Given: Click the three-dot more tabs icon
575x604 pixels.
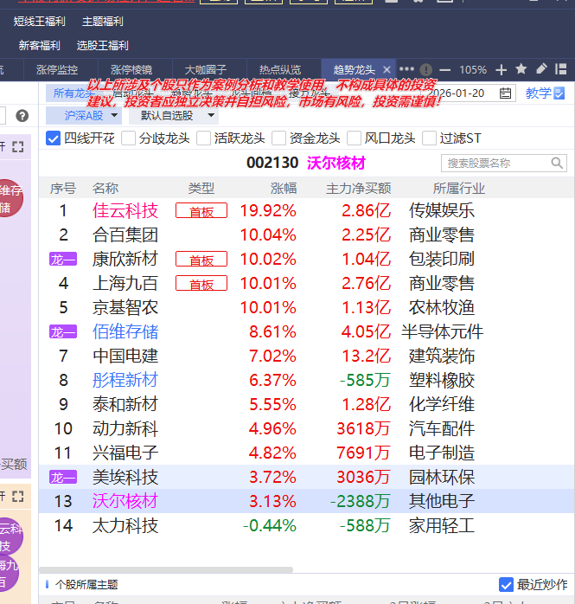Looking at the screenshot, I should click(x=406, y=69).
